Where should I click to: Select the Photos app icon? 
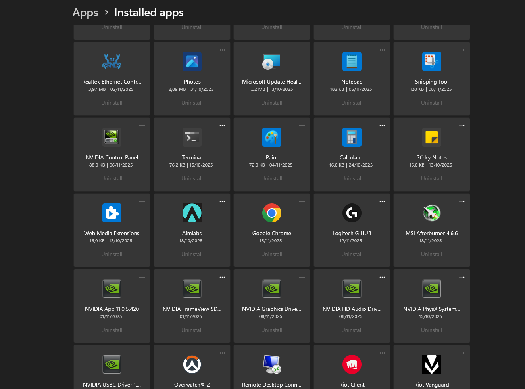(192, 61)
